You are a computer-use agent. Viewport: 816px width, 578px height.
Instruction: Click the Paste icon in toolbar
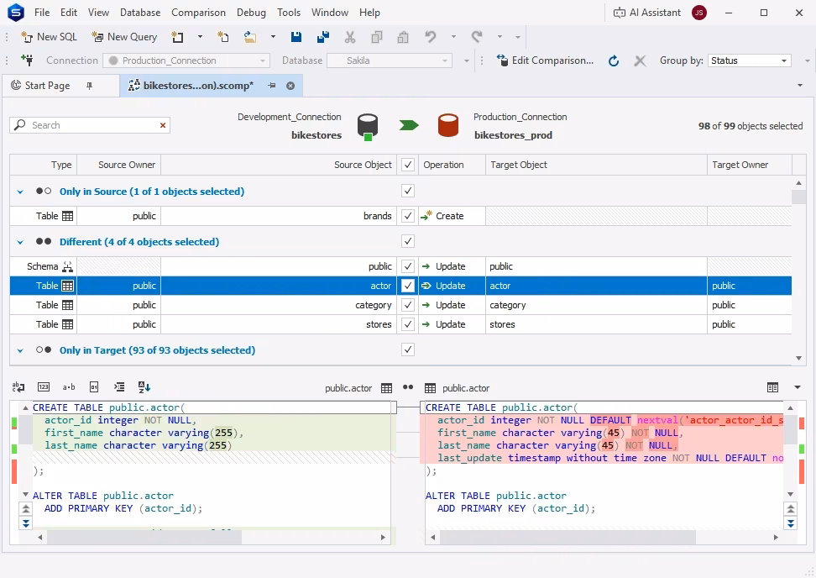click(x=403, y=37)
